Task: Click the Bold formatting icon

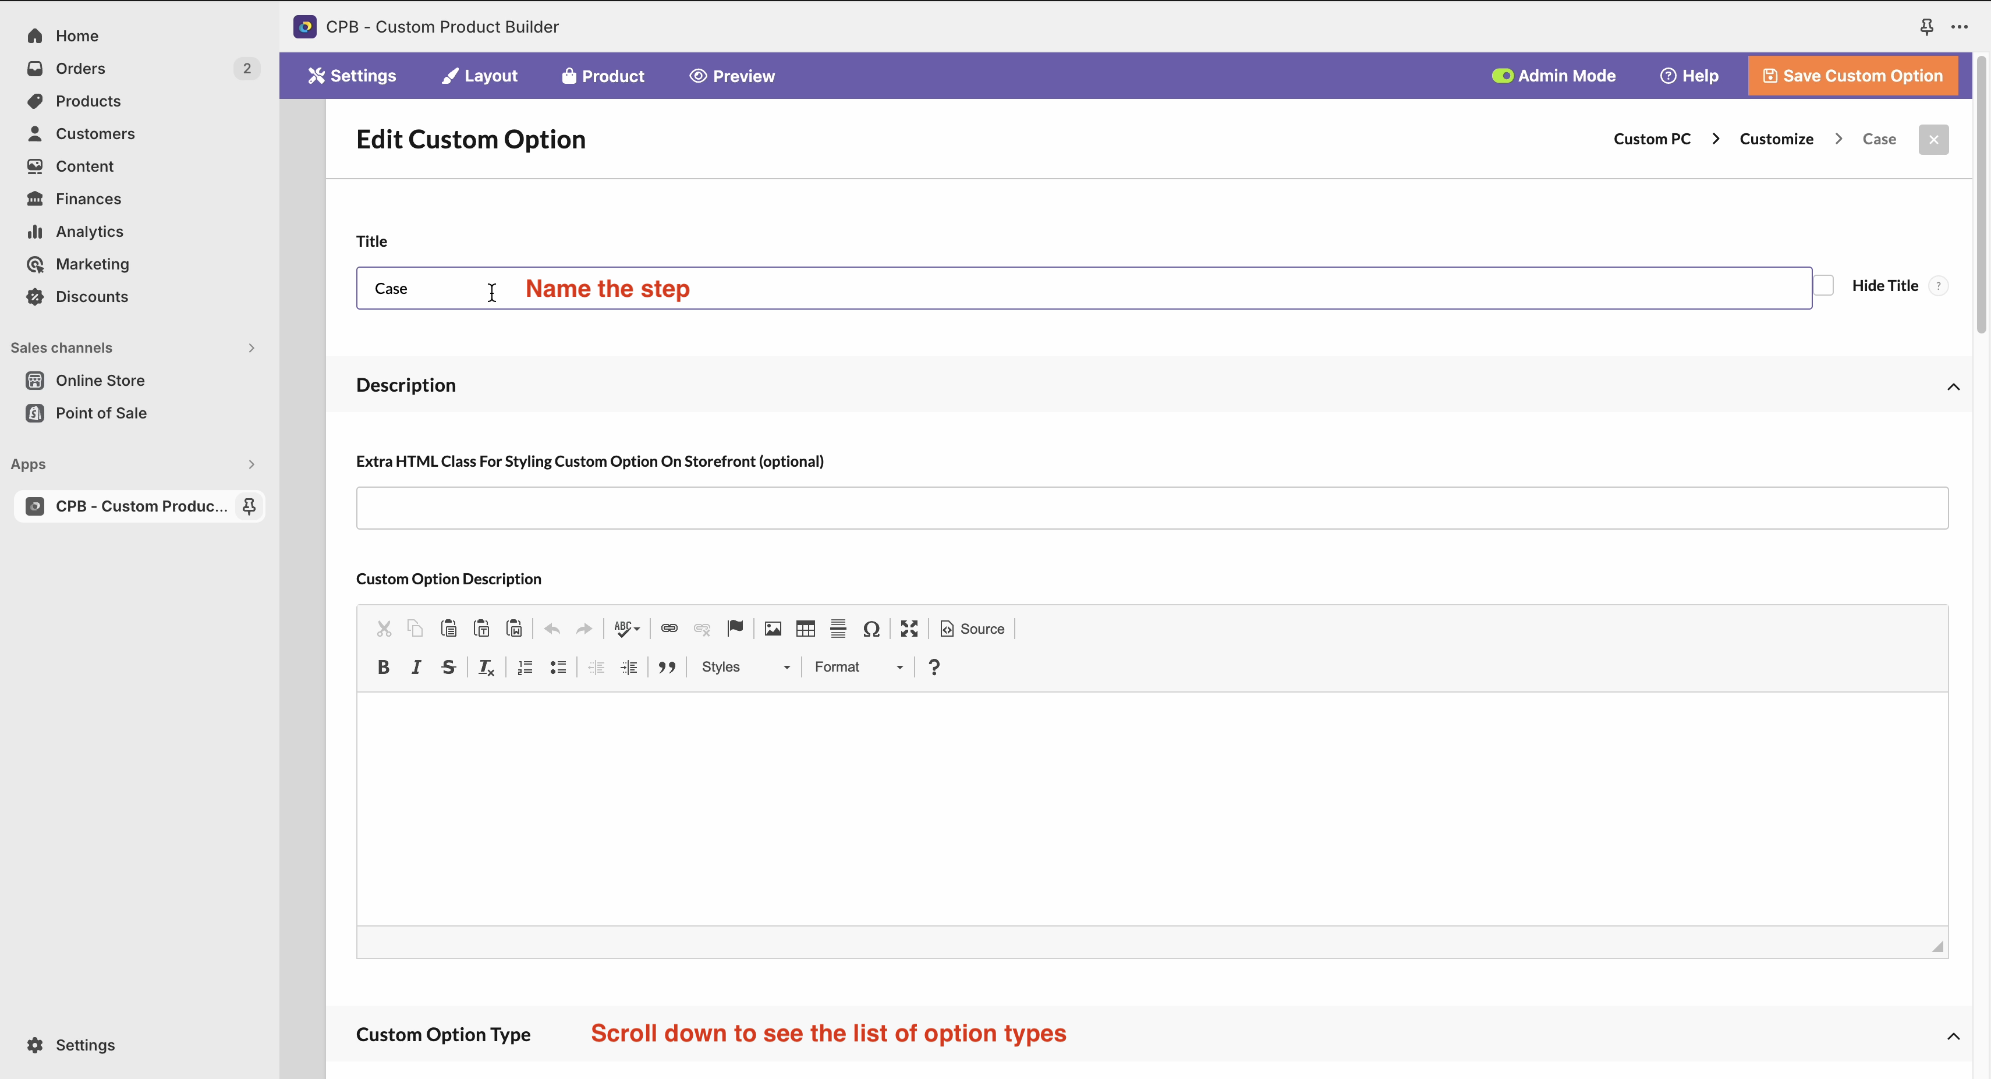Action: [384, 667]
